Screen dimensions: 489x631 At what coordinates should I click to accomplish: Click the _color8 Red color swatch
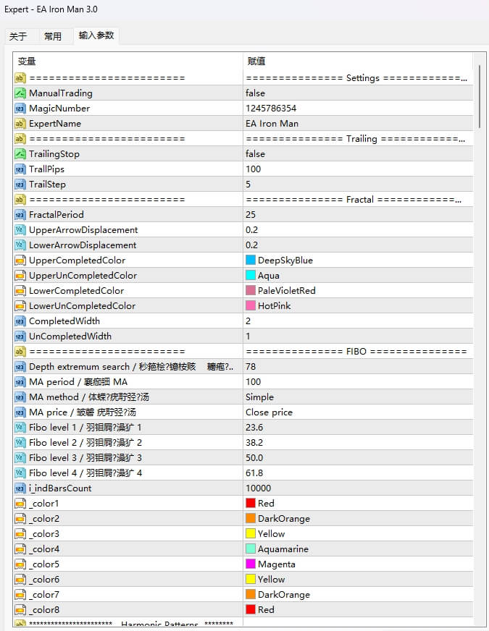(x=251, y=610)
